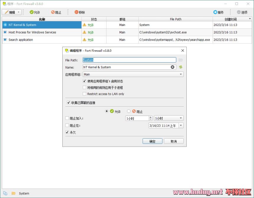Click the File Path input field

pyautogui.click(x=129, y=60)
